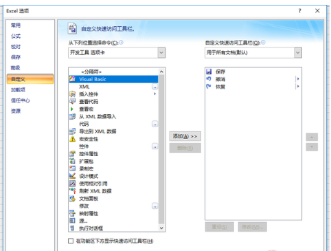
Task: Click the XML group dropdown indicator
Action: coord(155,87)
